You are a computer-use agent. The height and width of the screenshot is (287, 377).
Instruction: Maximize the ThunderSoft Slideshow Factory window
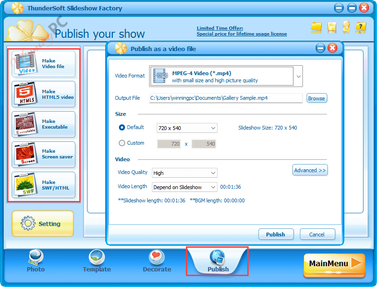[352, 8]
